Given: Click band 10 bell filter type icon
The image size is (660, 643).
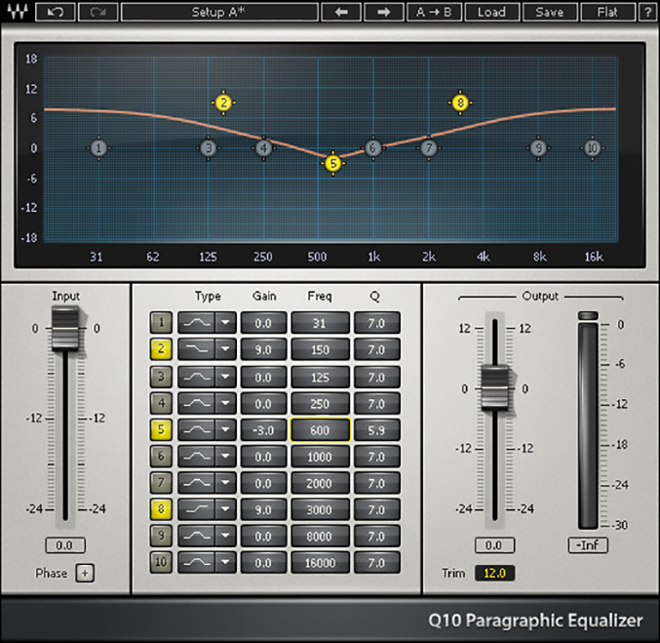Looking at the screenshot, I should point(197,563).
